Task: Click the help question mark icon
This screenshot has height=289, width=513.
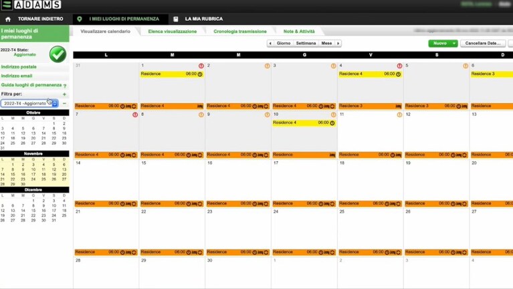Action: click(65, 86)
